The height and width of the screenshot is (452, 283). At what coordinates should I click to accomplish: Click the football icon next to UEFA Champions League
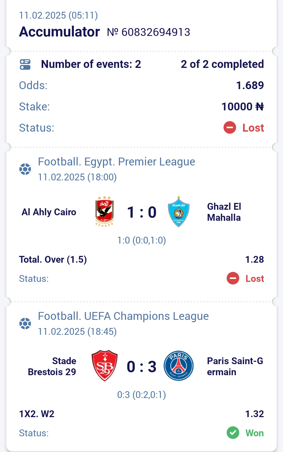click(x=25, y=324)
